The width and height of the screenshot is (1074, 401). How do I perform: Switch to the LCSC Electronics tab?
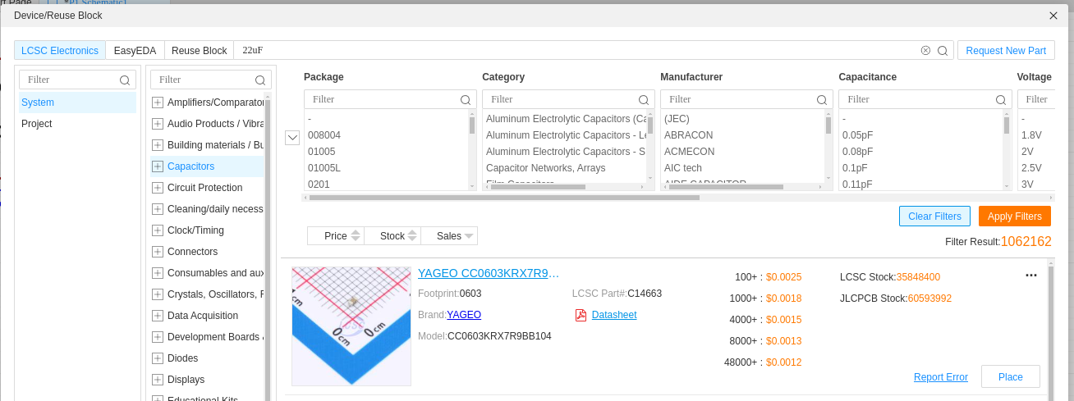(60, 50)
